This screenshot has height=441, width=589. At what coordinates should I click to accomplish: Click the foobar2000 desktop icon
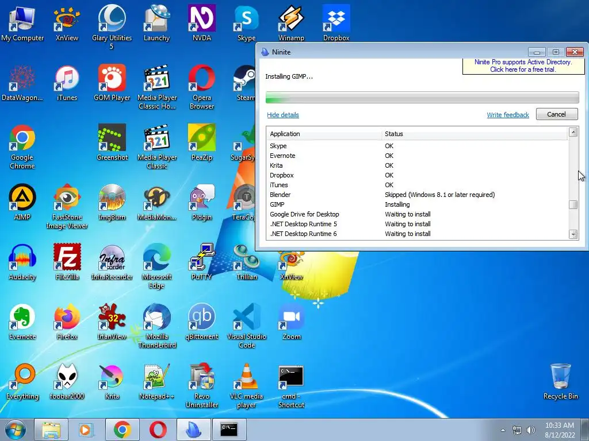pos(67,381)
